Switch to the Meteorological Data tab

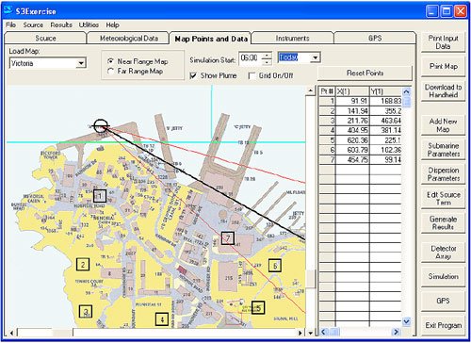pyautogui.click(x=129, y=39)
